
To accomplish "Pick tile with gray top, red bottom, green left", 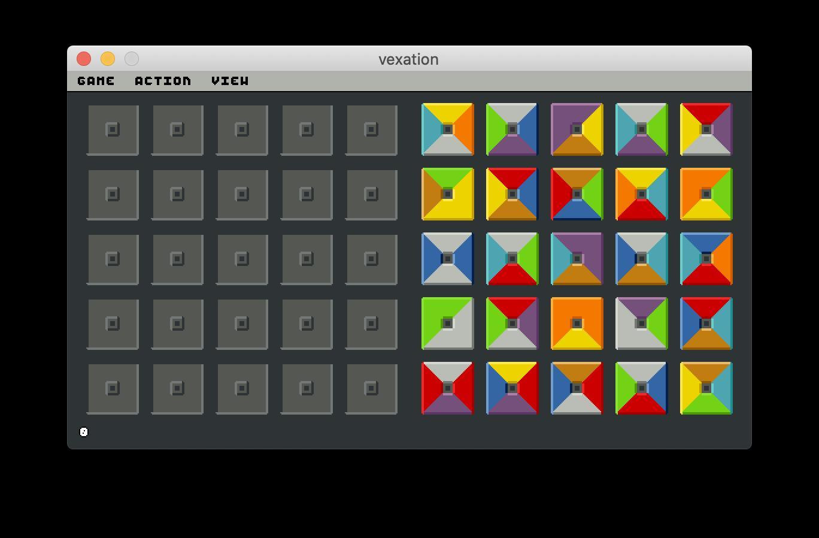I will click(x=642, y=388).
